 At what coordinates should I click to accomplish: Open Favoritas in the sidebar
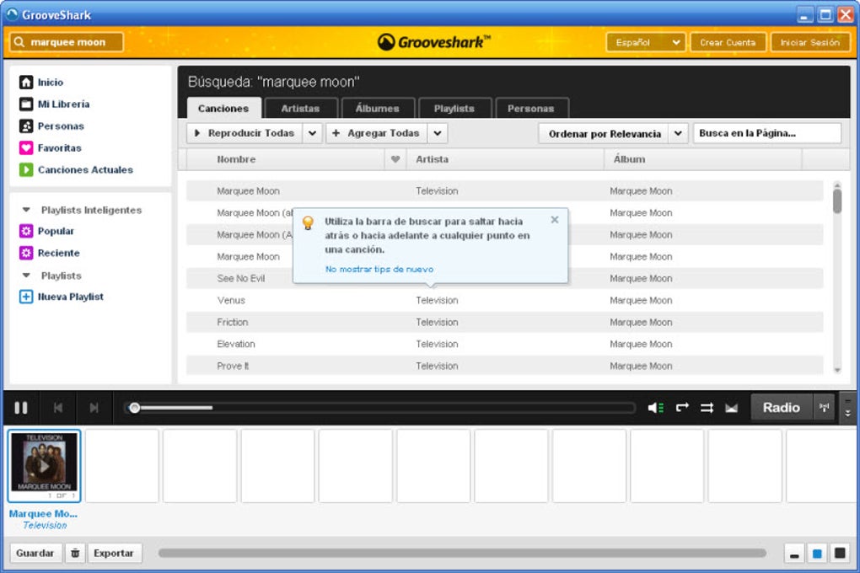[48, 147]
